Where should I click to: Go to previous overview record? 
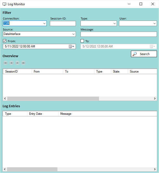tap(11, 63)
